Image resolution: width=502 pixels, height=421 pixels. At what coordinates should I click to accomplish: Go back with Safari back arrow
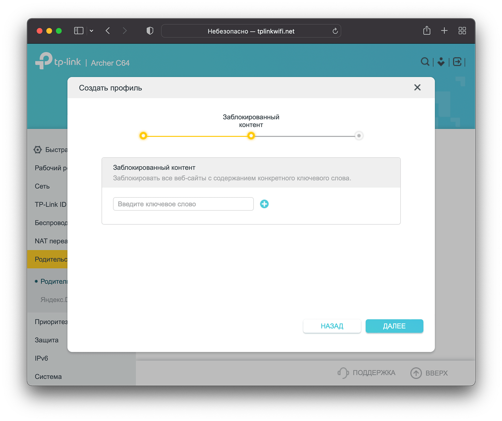(x=108, y=31)
